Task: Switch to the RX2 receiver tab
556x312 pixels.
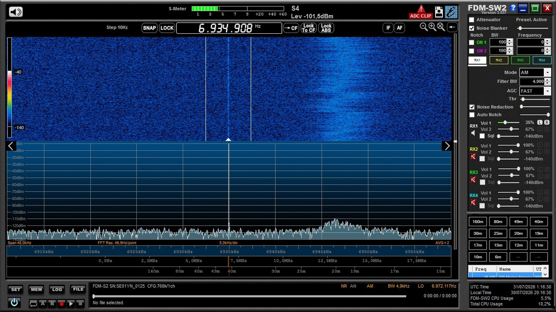Action: 499,60
